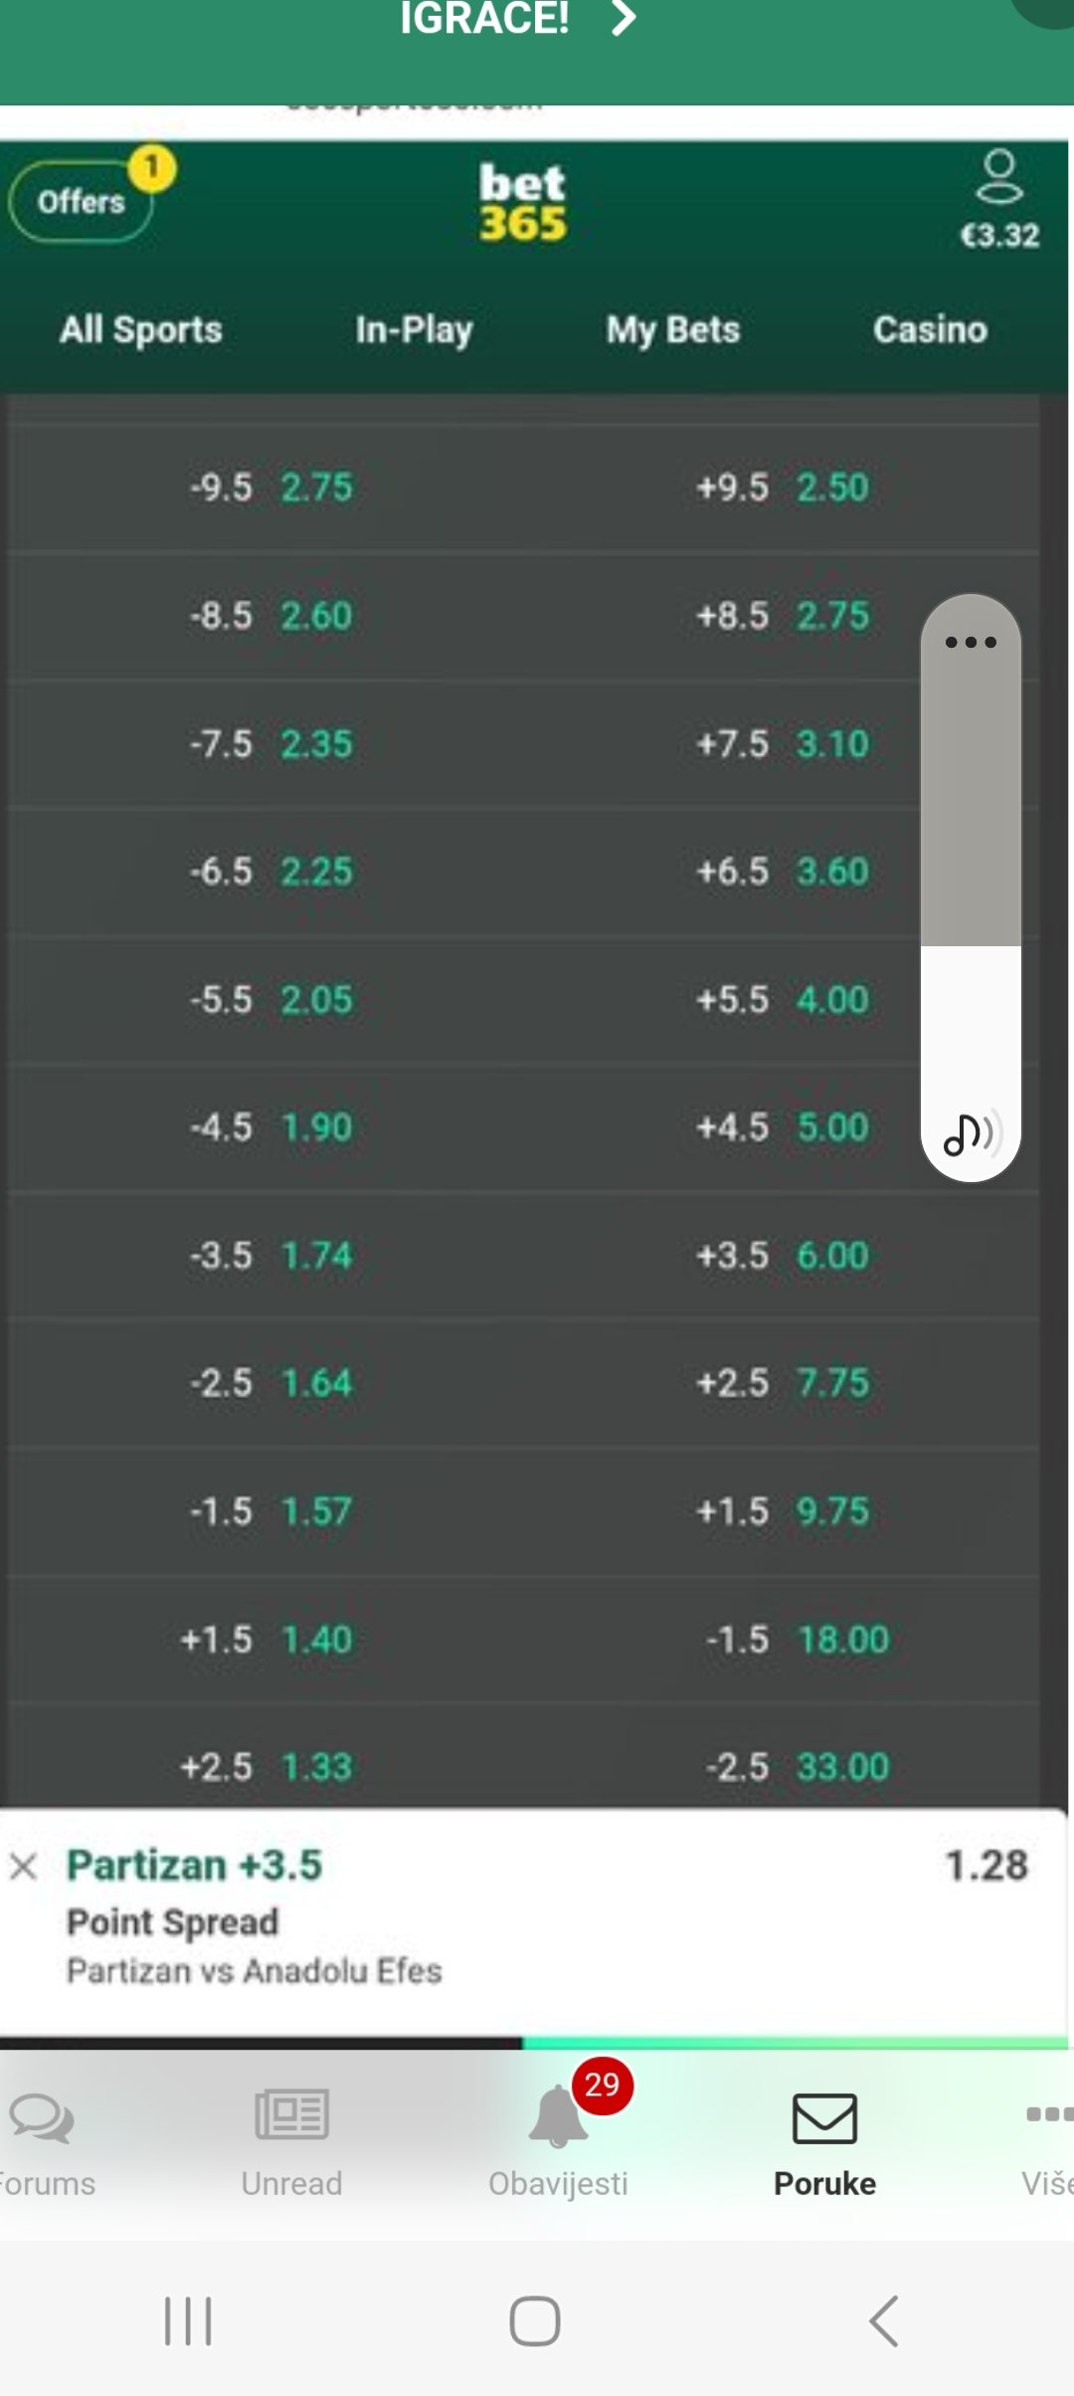This screenshot has width=1074, height=2396.
Task: Tap the volume panel three-dots menu
Action: pos(971,642)
